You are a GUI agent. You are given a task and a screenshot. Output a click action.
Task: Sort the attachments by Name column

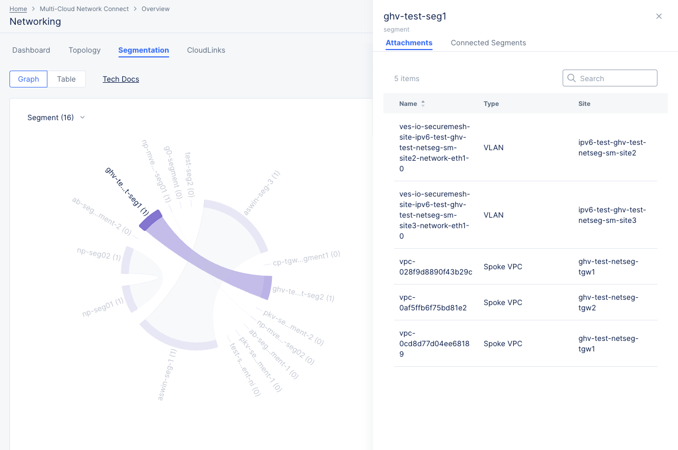422,103
